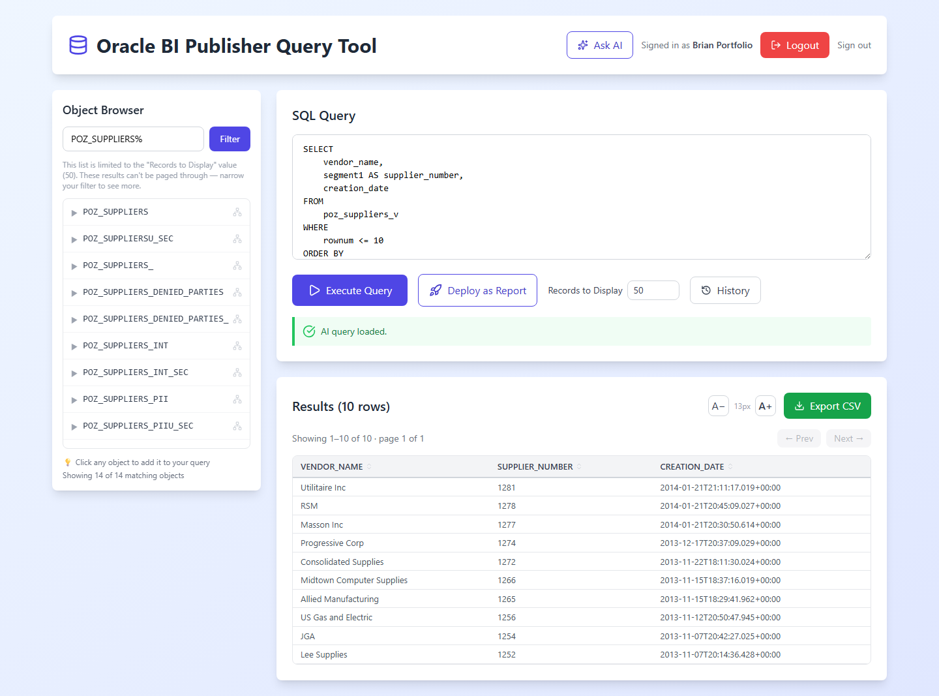
Task: Click hierarchy icon beside POZ_SUPPLIERS_DENIED_PARTIES
Action: (x=237, y=292)
